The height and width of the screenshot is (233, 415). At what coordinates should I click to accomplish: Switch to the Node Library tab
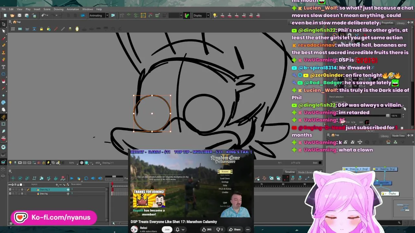(305, 172)
